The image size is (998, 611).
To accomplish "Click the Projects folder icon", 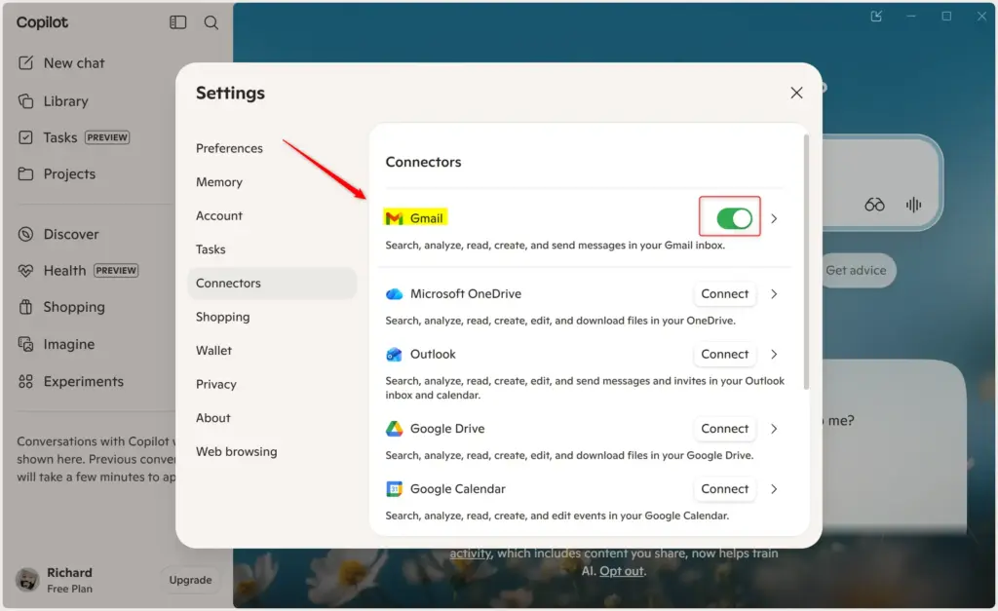I will pos(25,173).
